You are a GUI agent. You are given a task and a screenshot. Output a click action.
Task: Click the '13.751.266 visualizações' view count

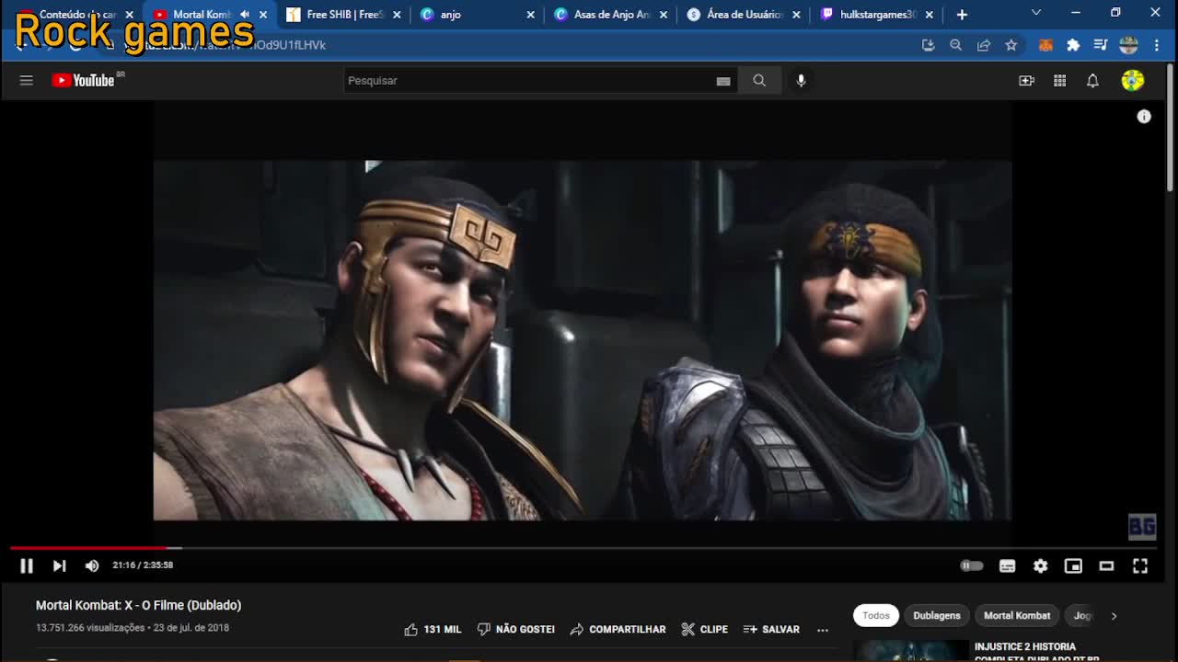tap(90, 628)
